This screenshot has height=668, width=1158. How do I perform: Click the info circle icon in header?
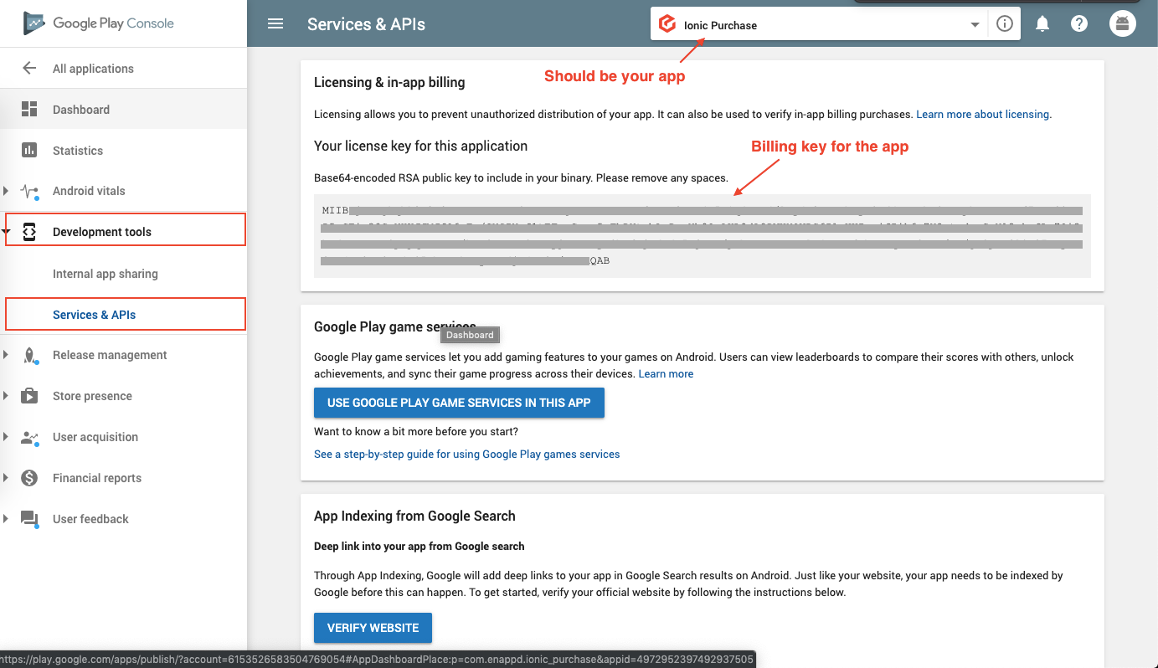click(x=1005, y=24)
